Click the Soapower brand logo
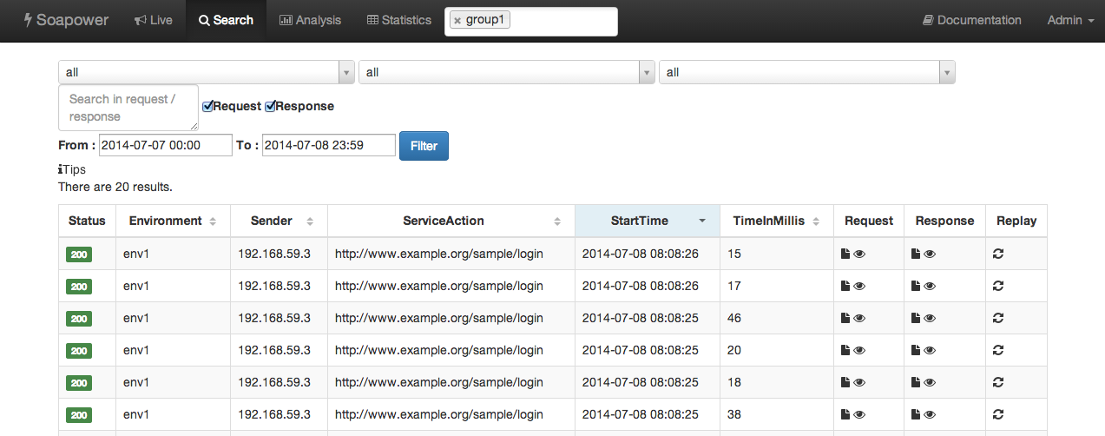Viewport: 1105px width, 436px height. tap(66, 20)
